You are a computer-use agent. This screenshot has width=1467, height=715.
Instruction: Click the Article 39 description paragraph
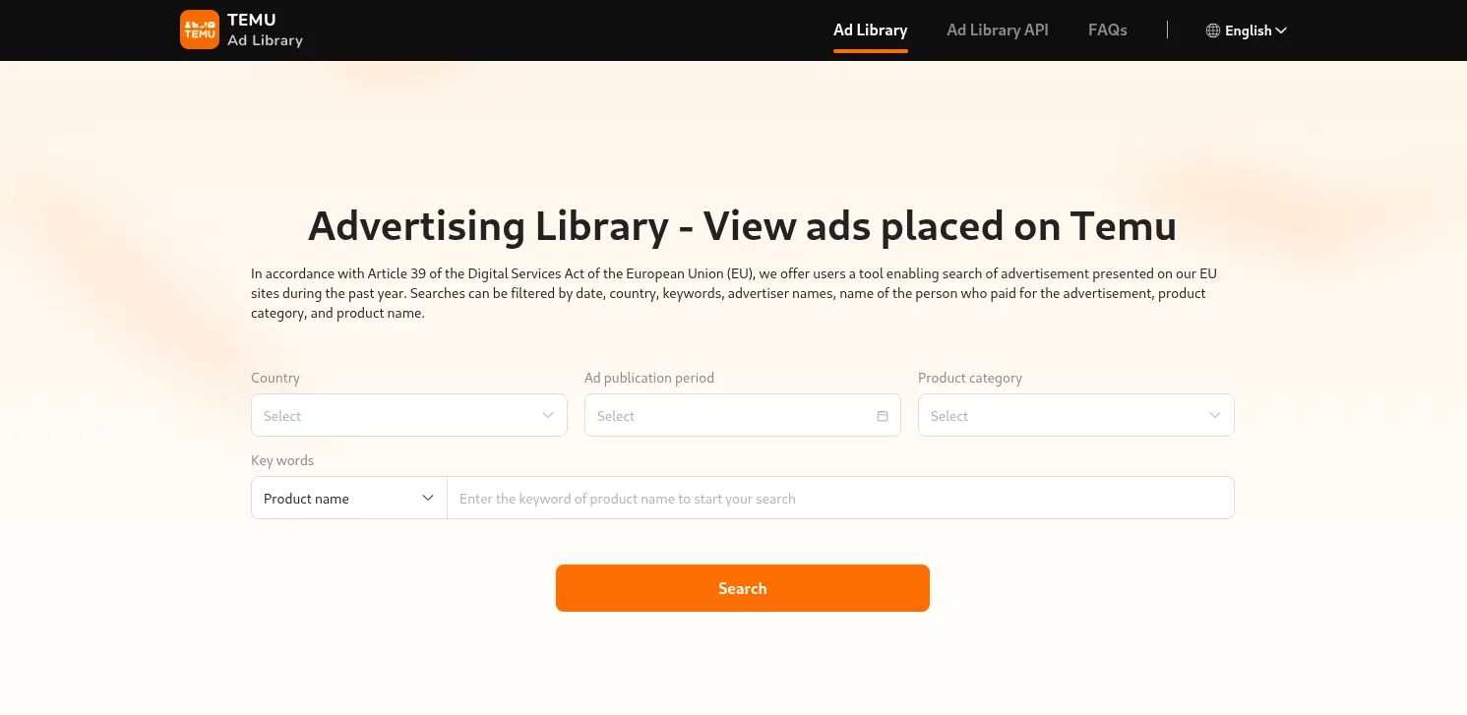(x=734, y=293)
